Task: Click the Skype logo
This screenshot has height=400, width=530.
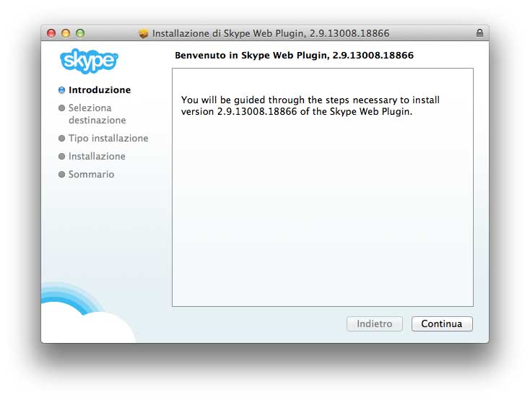Action: pyautogui.click(x=89, y=61)
